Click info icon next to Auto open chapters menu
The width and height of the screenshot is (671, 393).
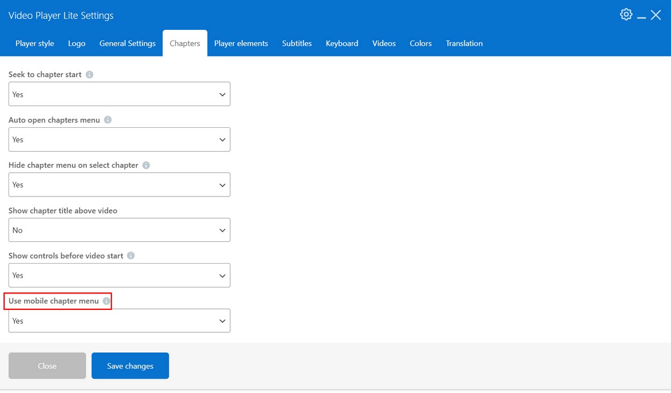point(108,120)
